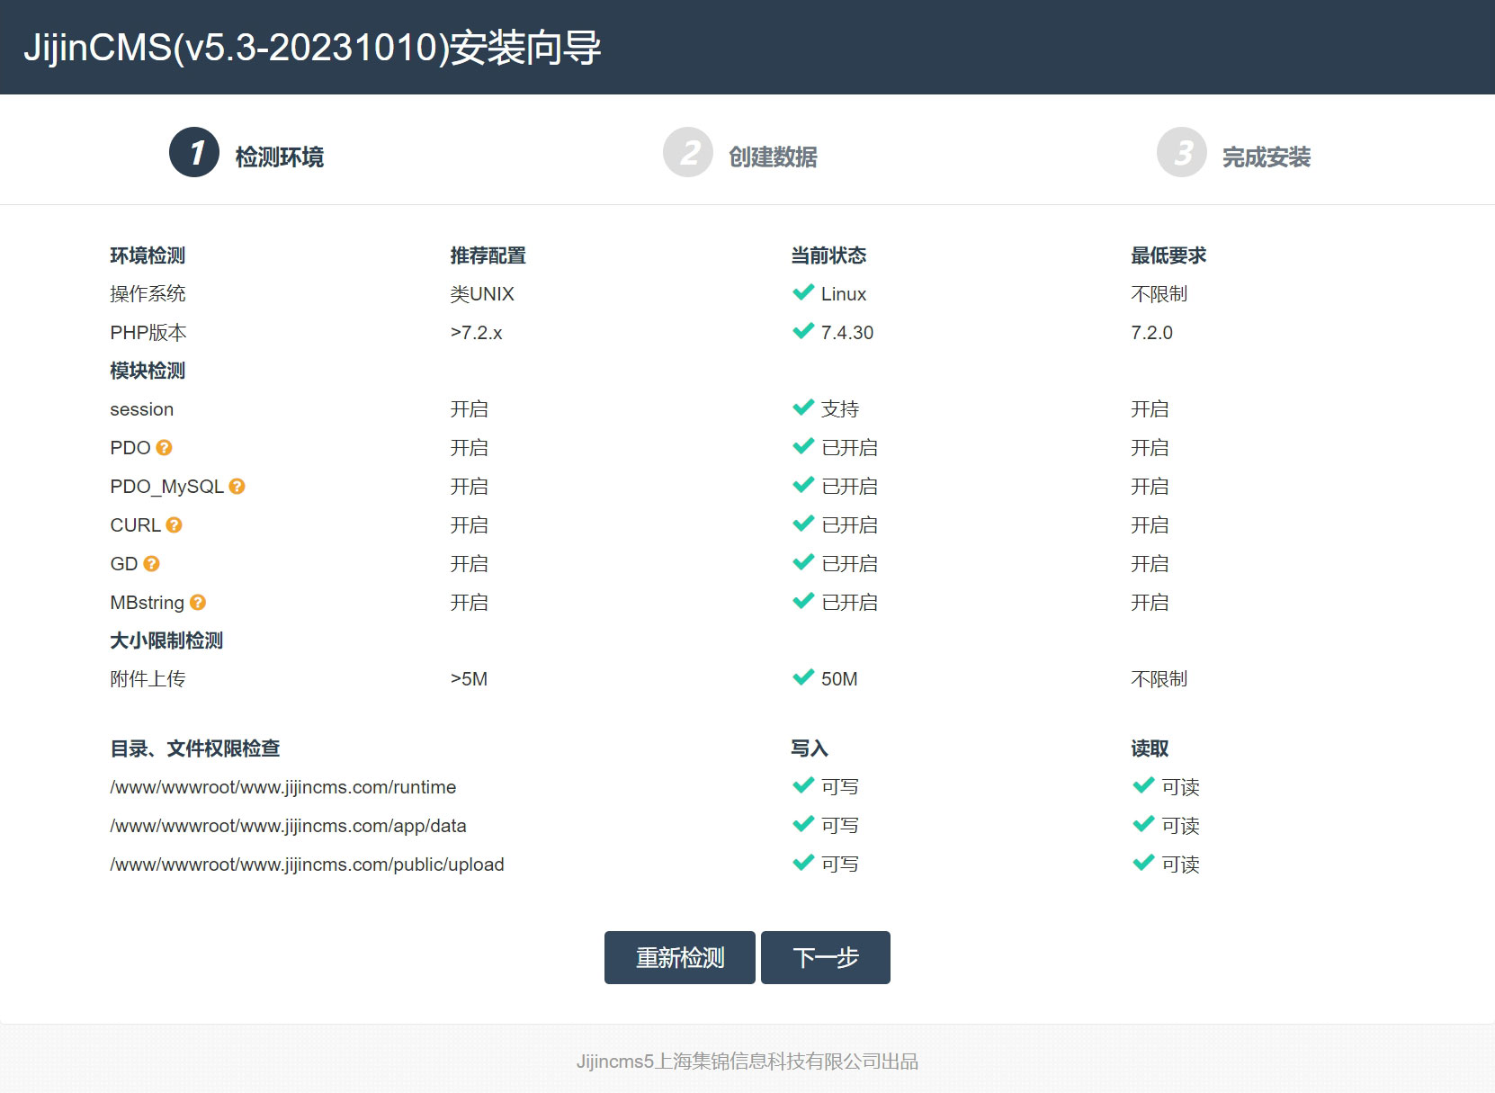Viewport: 1495px width, 1093px height.
Task: Click the readable checkmark for app/data directory
Action: click(1143, 824)
